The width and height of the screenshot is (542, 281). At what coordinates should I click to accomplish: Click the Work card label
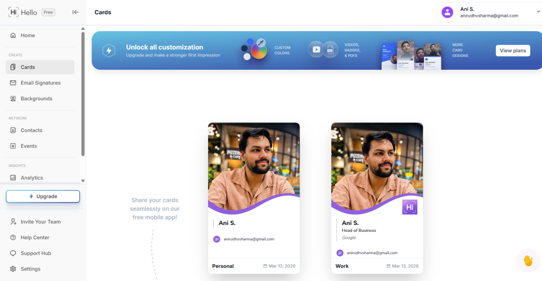pos(342,266)
